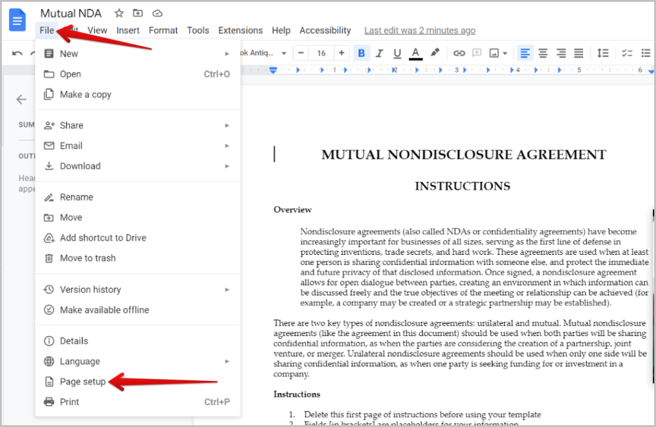
Task: Choose Move to trash
Action: (x=137, y=258)
